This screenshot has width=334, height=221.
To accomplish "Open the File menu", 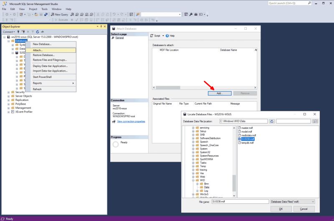I will coord(4,9).
